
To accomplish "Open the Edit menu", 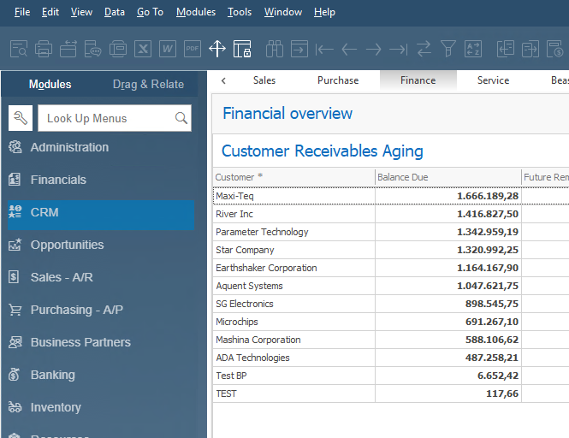I will click(50, 12).
